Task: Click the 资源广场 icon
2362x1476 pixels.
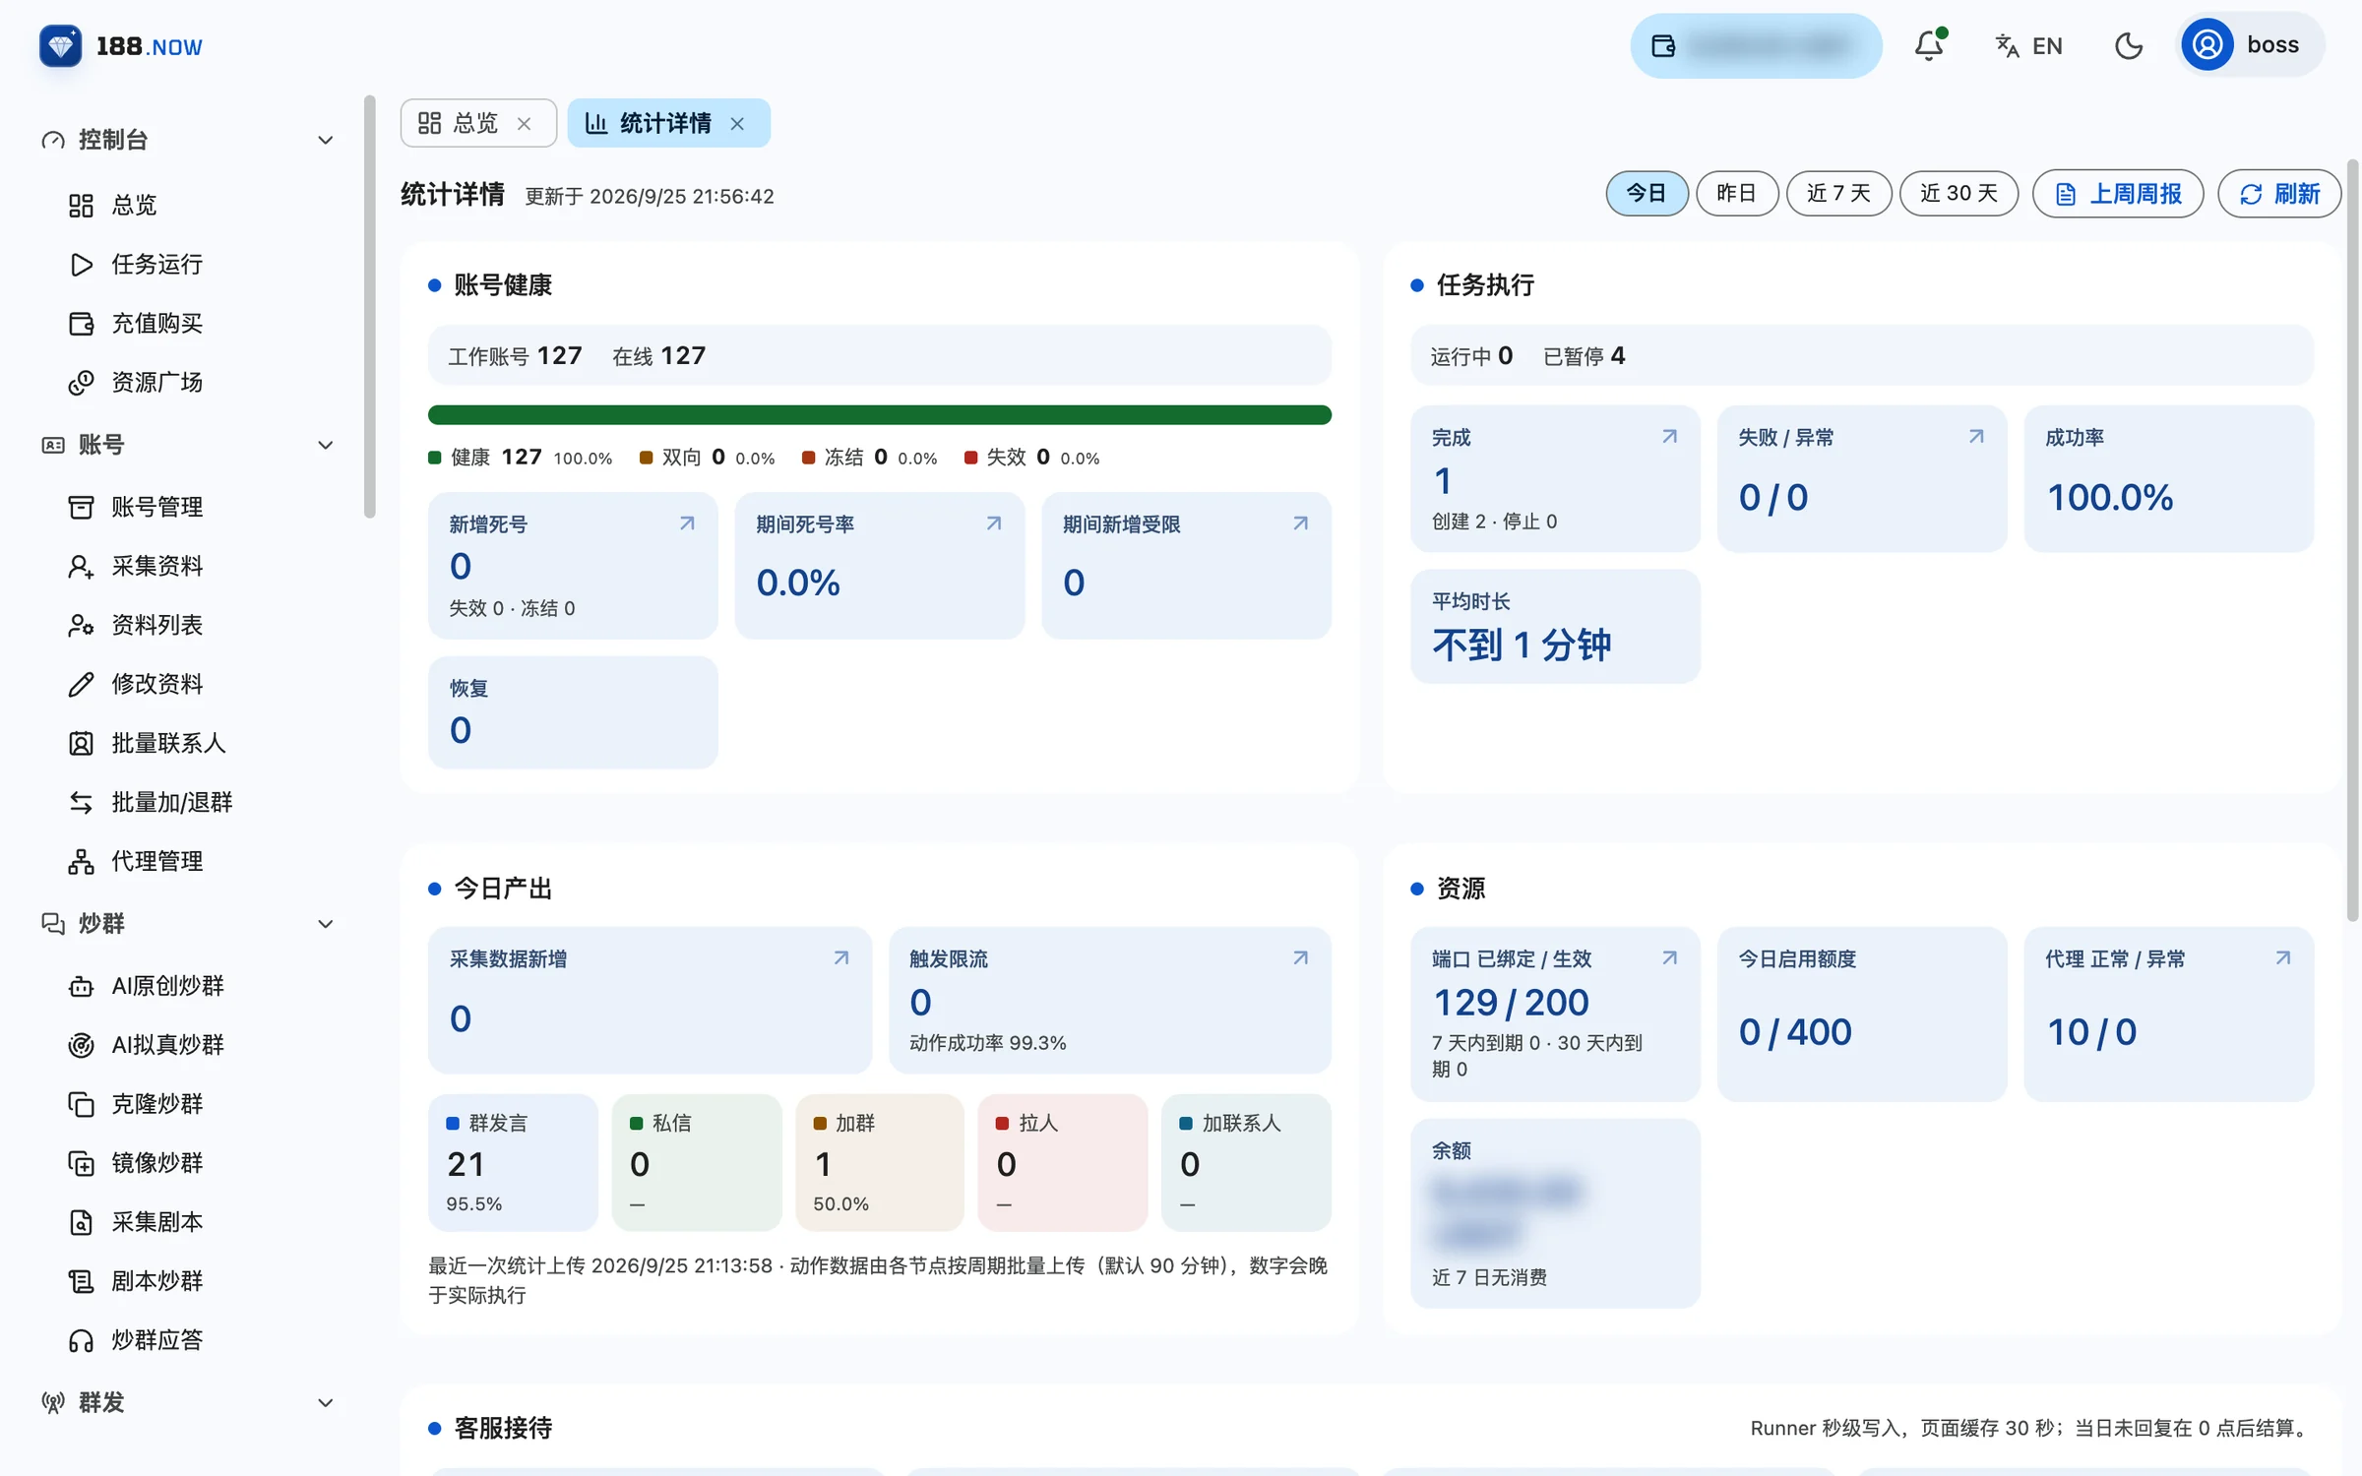Action: tap(81, 382)
